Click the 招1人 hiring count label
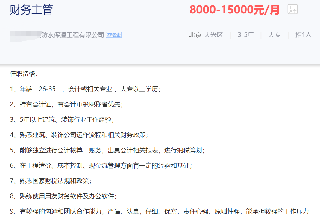 click(303, 35)
